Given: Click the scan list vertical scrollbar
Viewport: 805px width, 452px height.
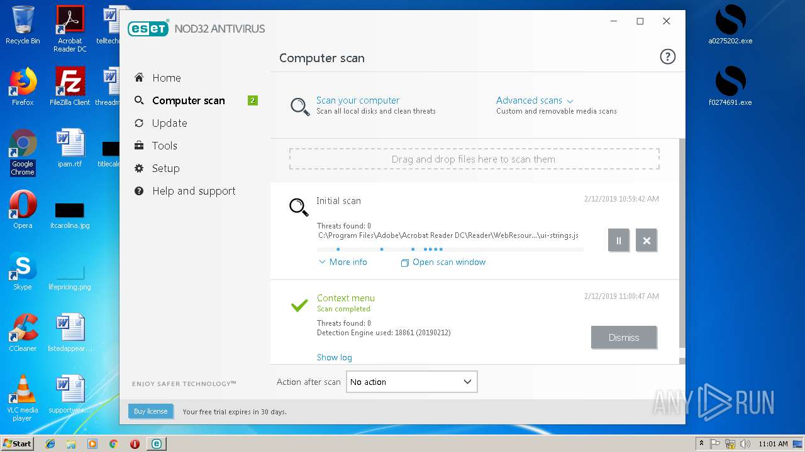Looking at the screenshot, I should [682, 245].
